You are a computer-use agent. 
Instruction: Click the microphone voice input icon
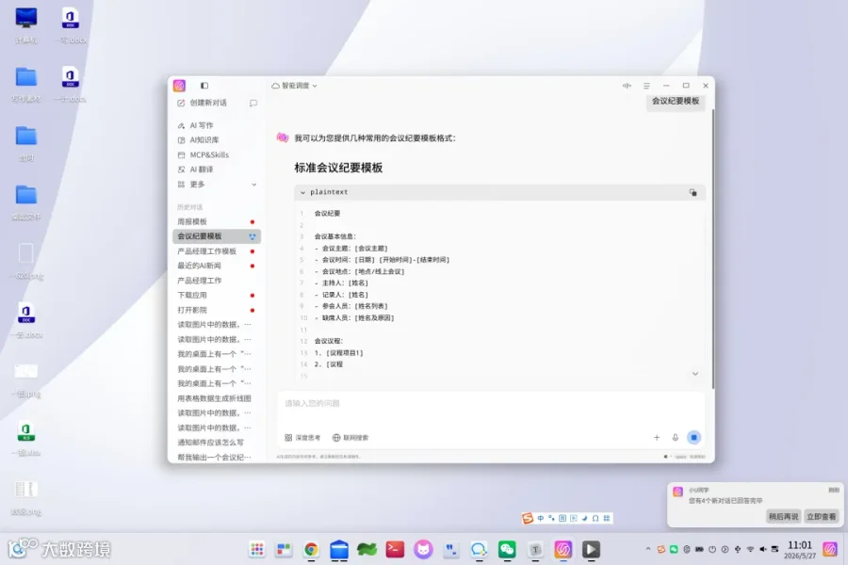(675, 437)
